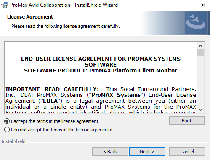
Task: Select the do not accept radio button
Action: pos(7,130)
